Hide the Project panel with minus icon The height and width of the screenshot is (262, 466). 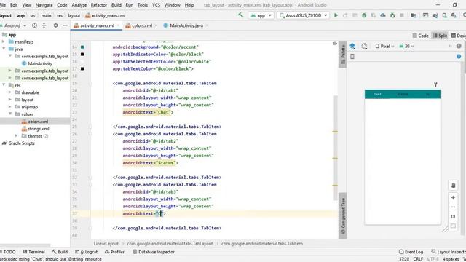65,25
